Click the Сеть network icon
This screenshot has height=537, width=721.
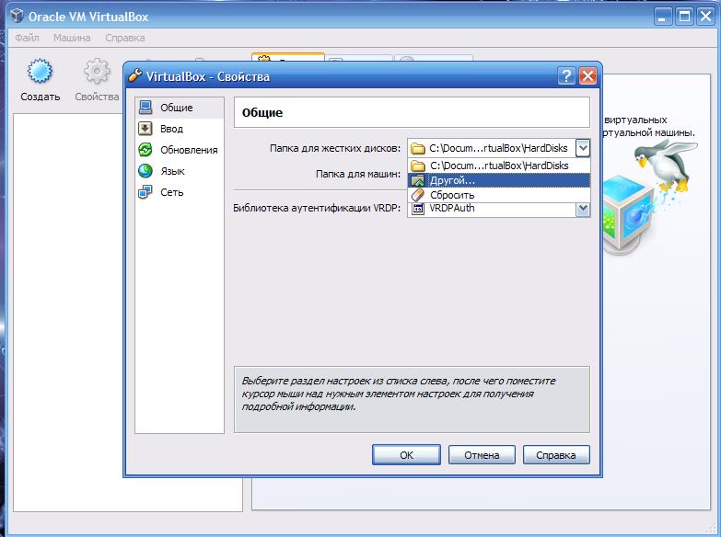tap(145, 191)
